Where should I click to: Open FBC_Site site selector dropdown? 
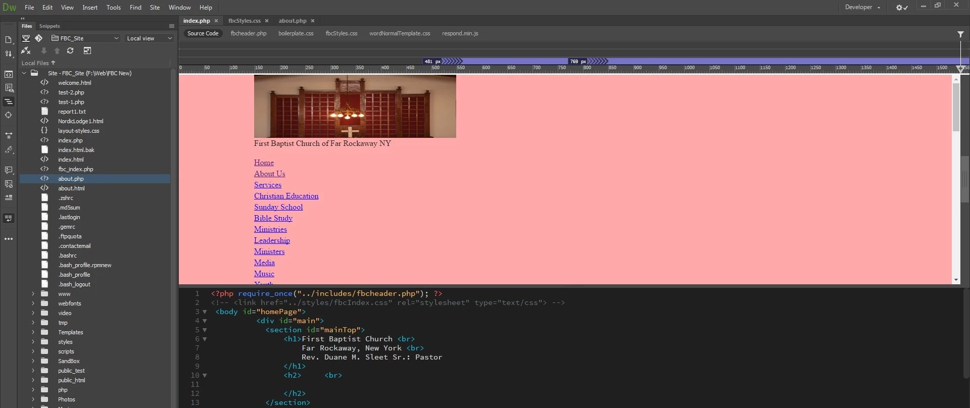[x=85, y=38]
